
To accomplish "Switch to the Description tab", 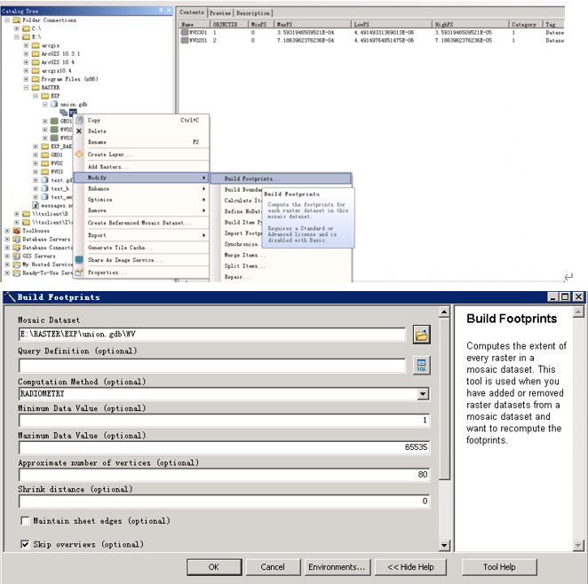I will tap(253, 13).
